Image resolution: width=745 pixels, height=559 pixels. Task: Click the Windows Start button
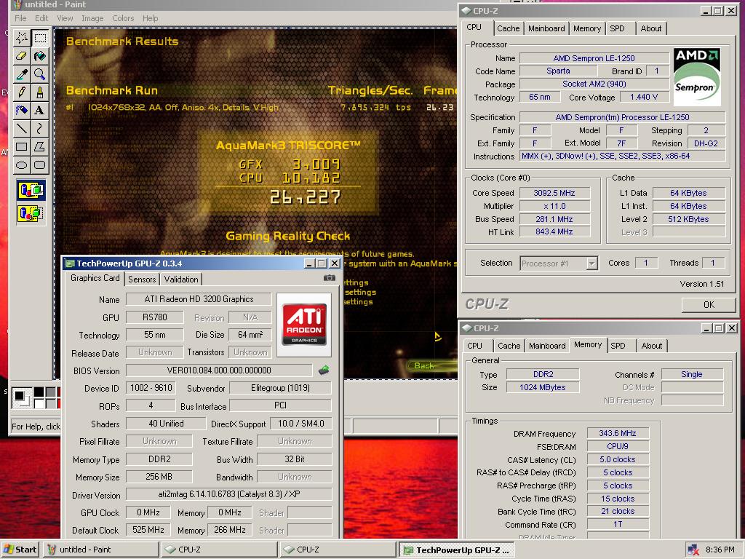tap(20, 550)
